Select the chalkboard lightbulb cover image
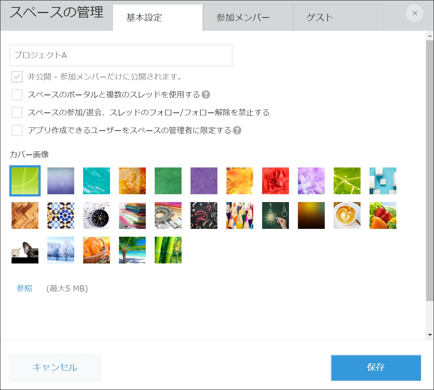Image resolution: width=434 pixels, height=390 pixels. click(275, 215)
